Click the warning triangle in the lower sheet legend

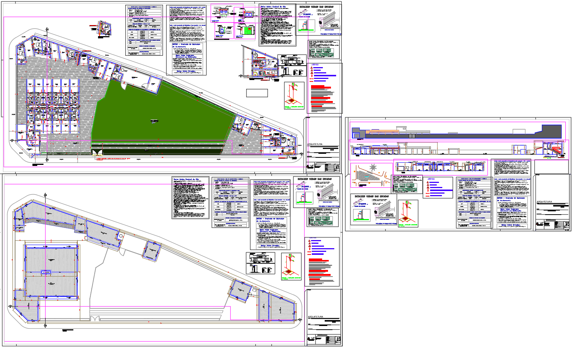point(309,241)
